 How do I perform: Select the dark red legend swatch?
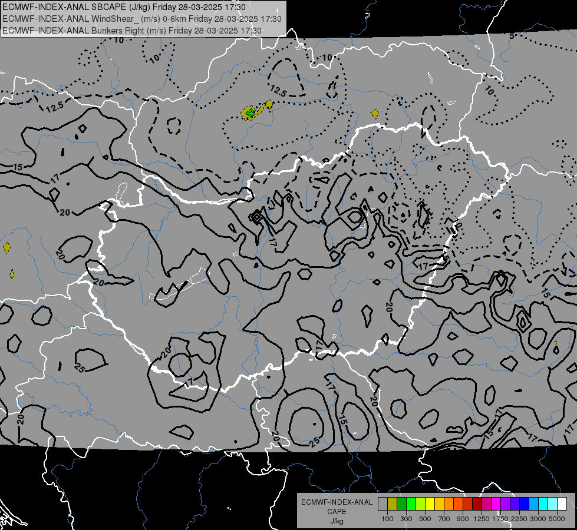[477, 504]
